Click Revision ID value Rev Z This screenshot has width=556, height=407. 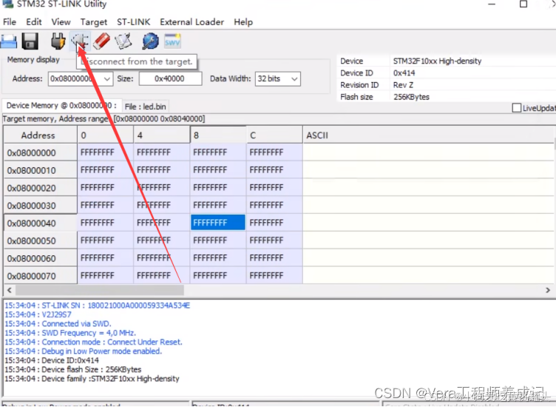coord(403,85)
